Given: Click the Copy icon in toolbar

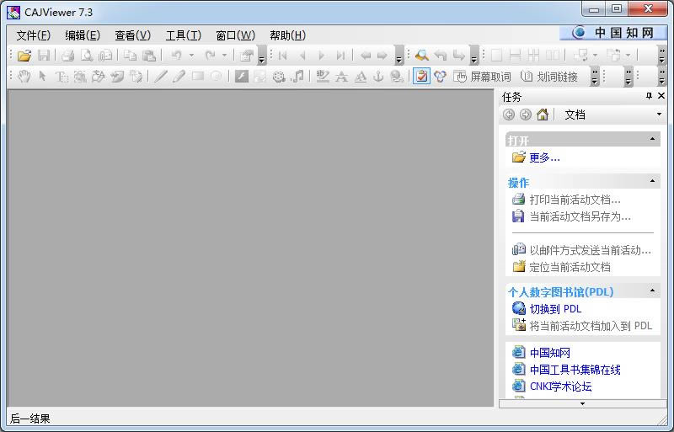Looking at the screenshot, I should [x=130, y=55].
